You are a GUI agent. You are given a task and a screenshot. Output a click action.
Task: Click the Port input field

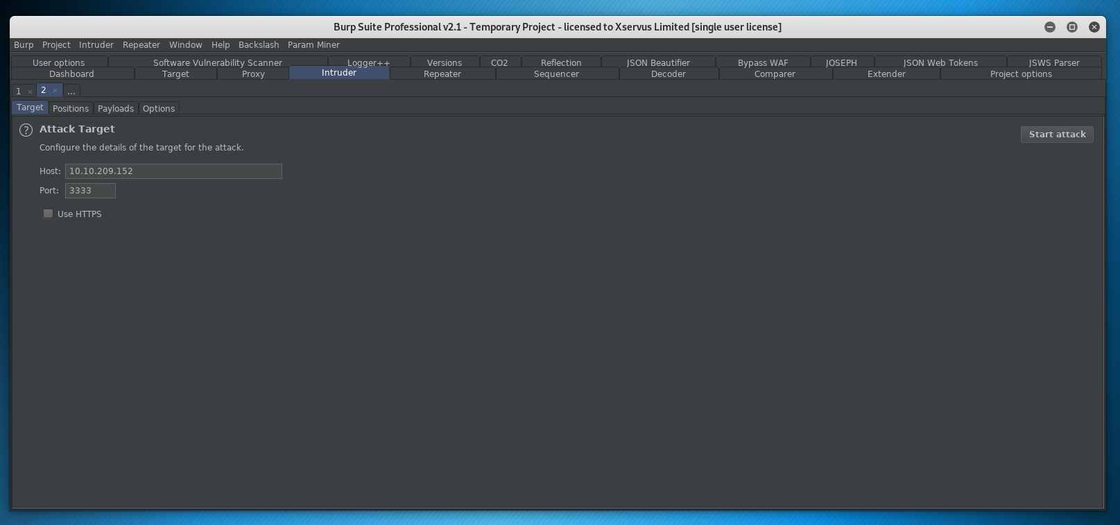point(90,191)
